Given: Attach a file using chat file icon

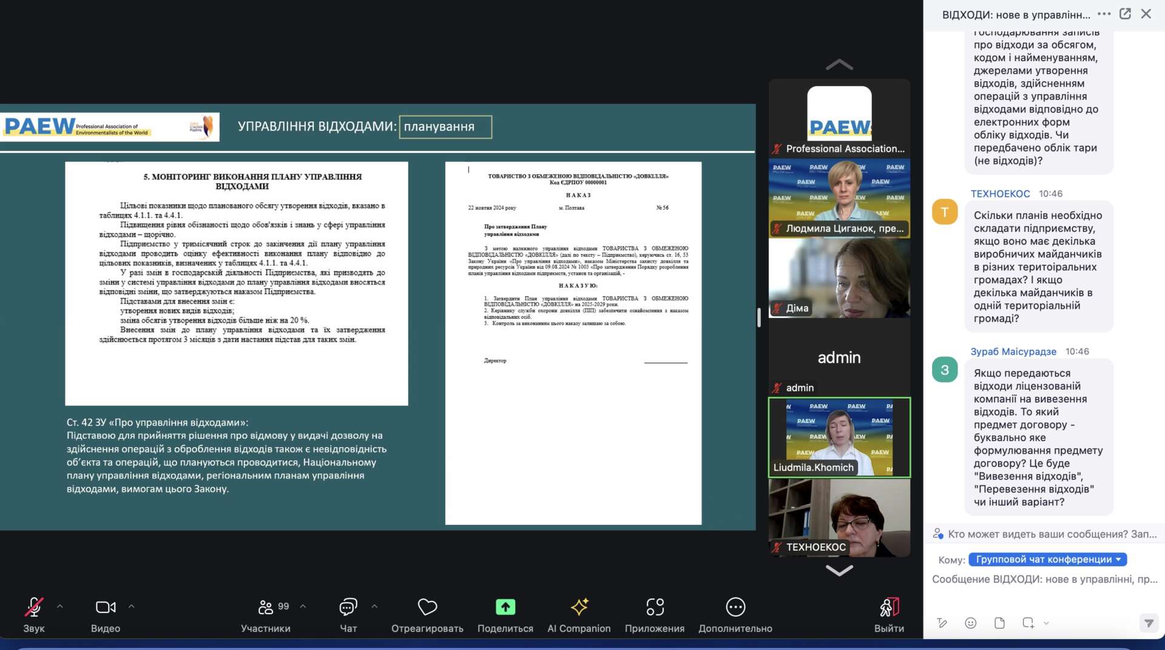Looking at the screenshot, I should 999,623.
